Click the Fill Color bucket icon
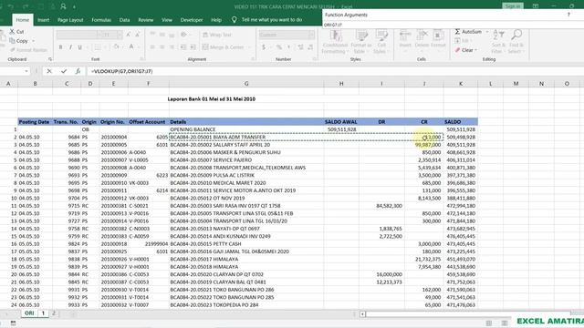Viewport: 584px width, 328px height. point(116,47)
